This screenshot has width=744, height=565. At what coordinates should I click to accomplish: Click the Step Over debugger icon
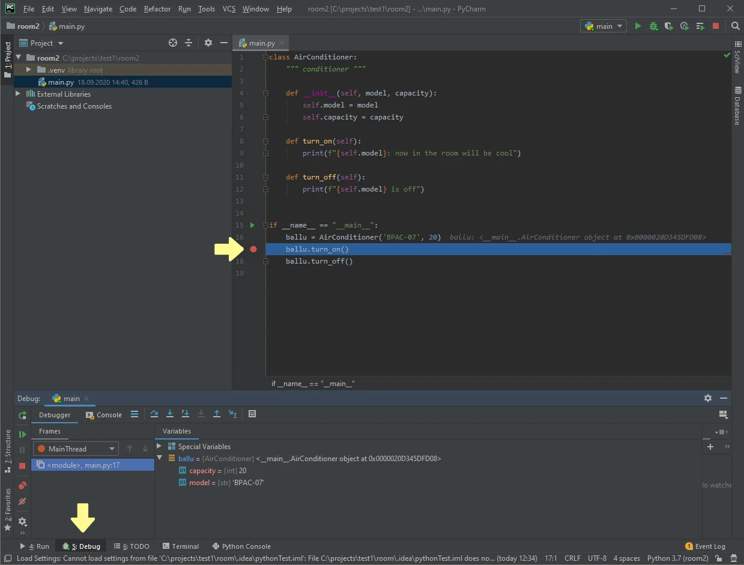point(154,414)
